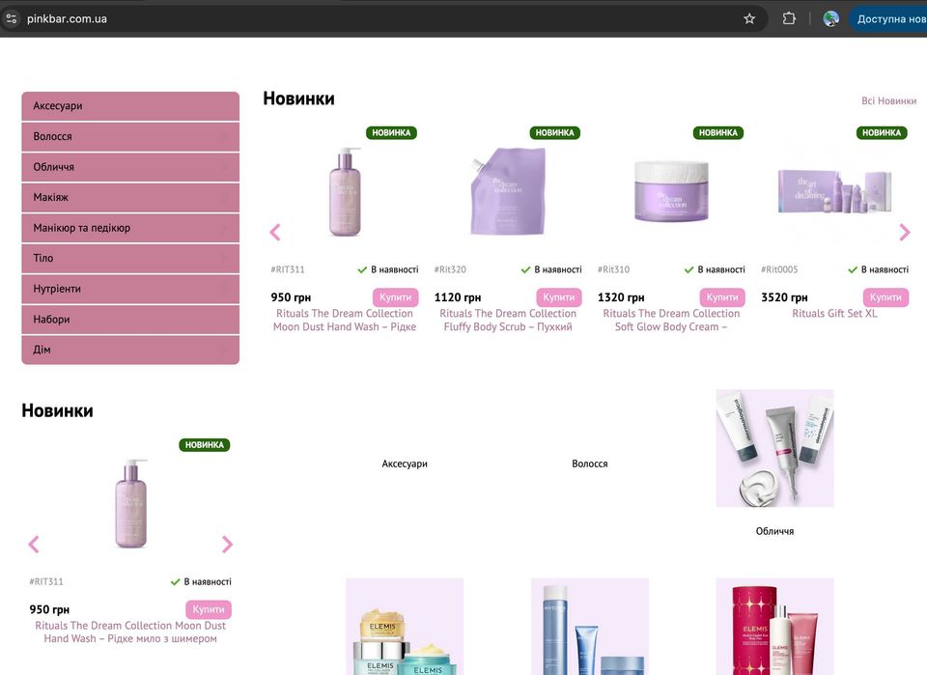Open the Обличчя sidebar category
The width and height of the screenshot is (927, 675).
[130, 167]
